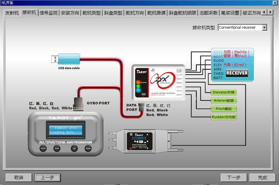Switch to the 舵机类型 tab
The width and height of the screenshot is (279, 185).
tap(91, 13)
